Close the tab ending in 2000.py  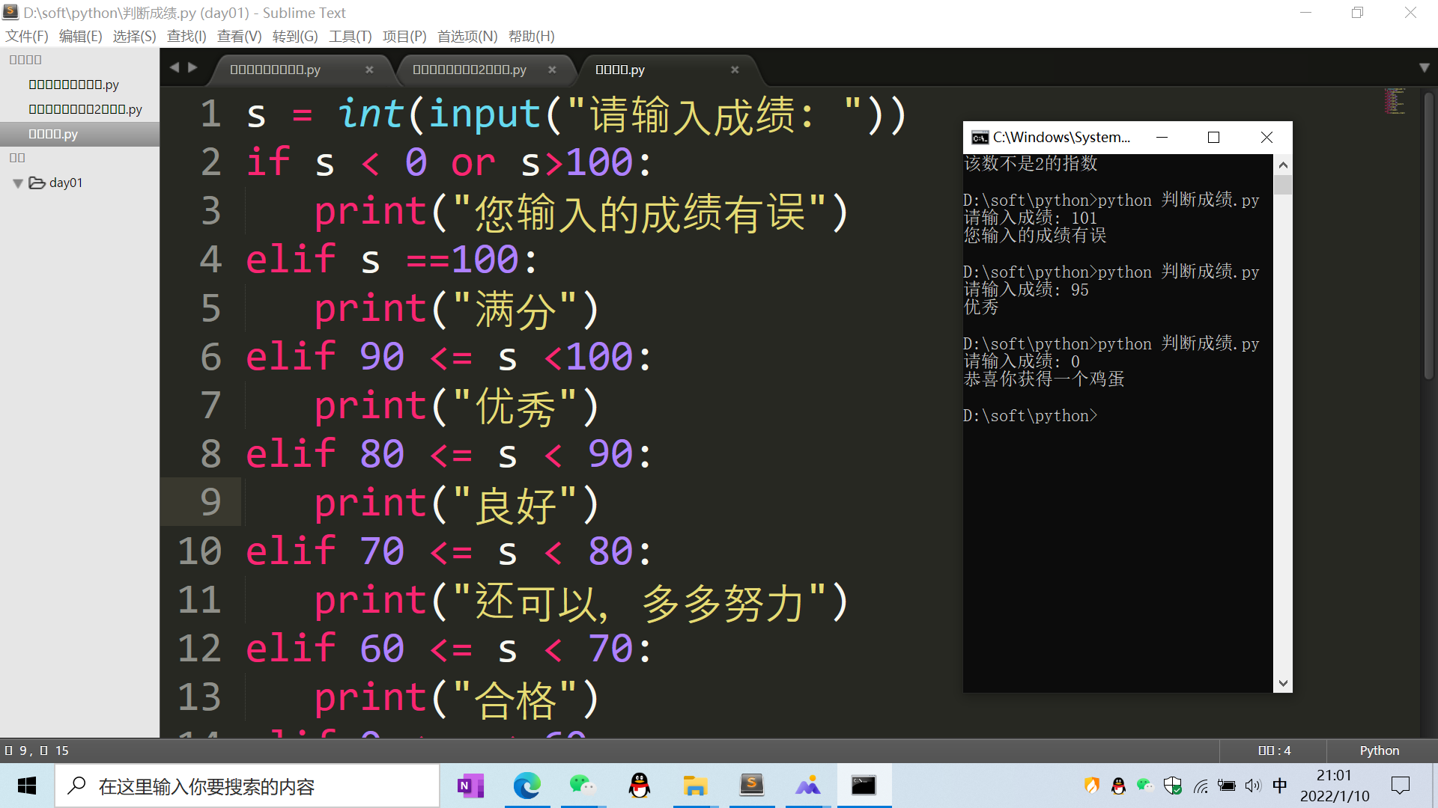(552, 70)
